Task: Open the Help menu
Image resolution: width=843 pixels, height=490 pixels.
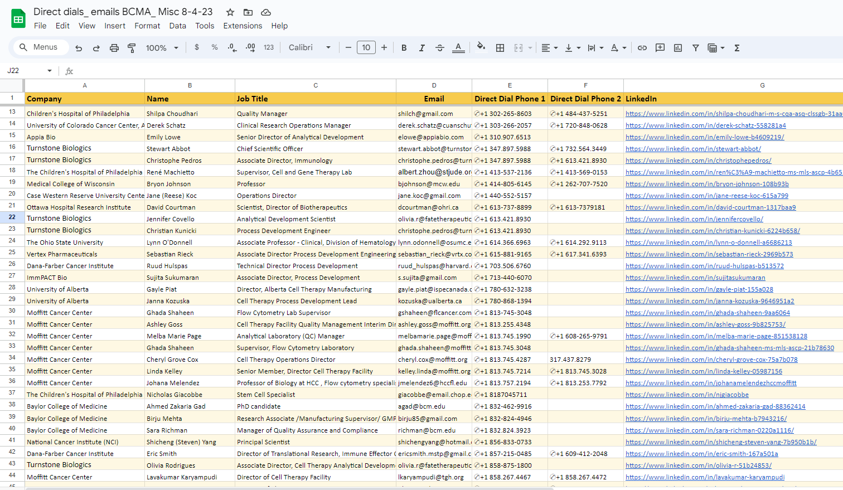Action: [x=279, y=26]
